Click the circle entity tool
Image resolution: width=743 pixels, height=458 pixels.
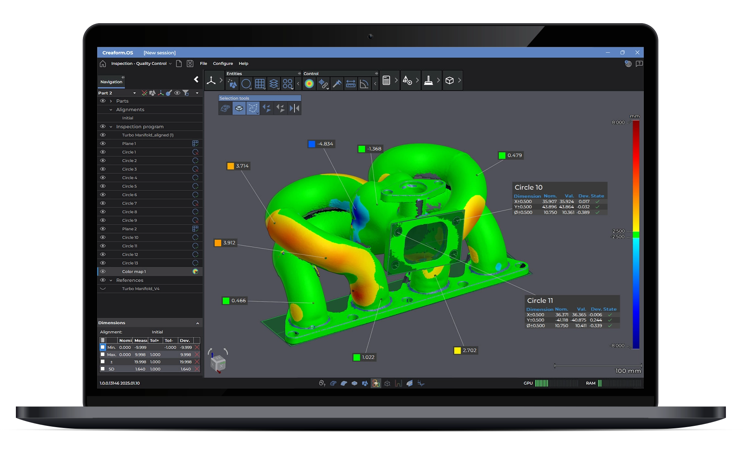coord(246,84)
